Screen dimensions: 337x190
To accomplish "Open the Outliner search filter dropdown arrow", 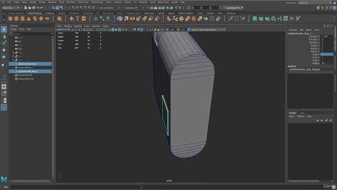I will point(52,34).
